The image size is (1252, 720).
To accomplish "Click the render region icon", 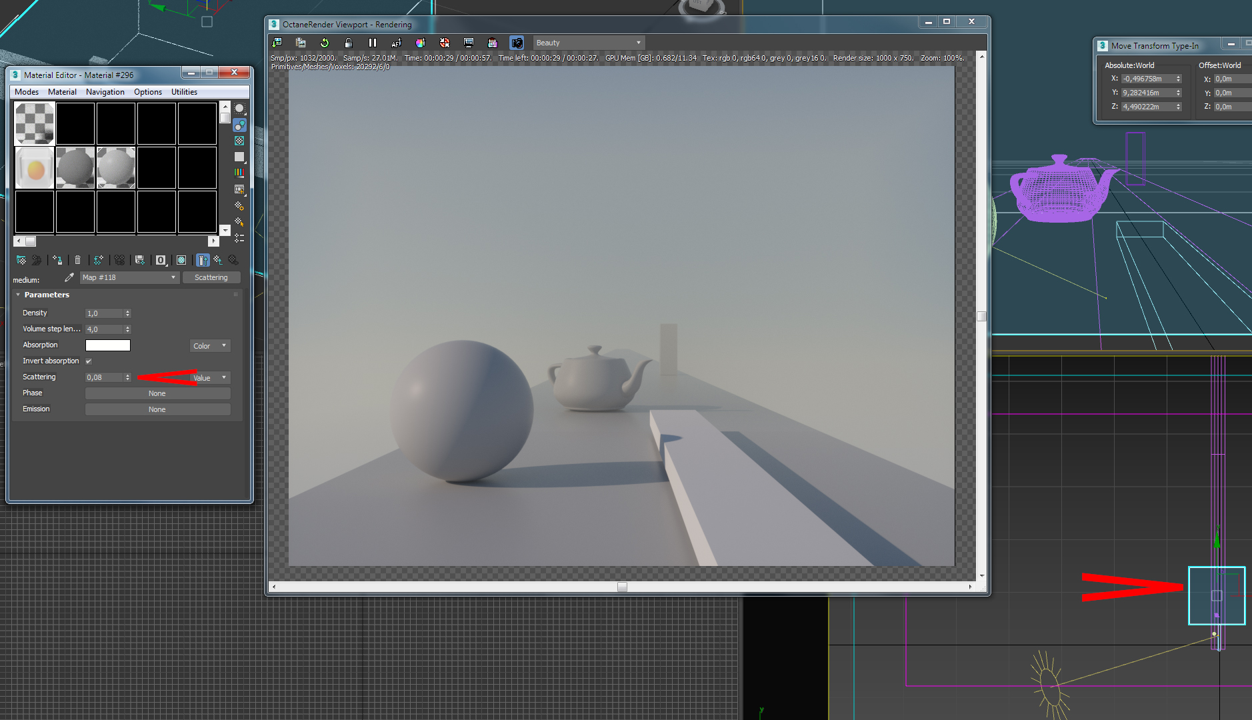I will (x=493, y=43).
